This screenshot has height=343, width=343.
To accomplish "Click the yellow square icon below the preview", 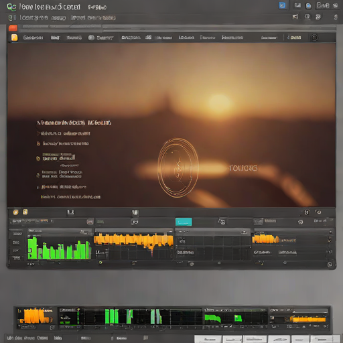I will [x=25, y=212].
